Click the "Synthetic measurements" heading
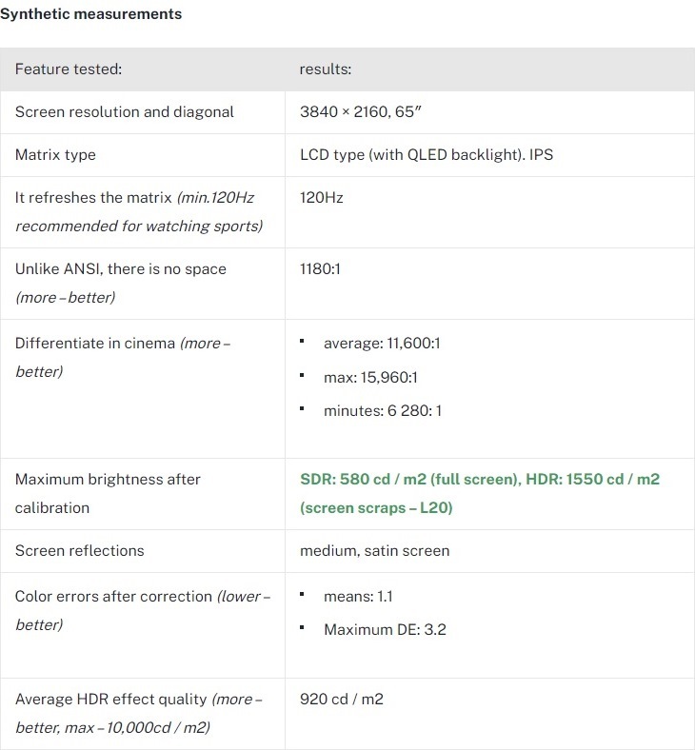Screen dimensions: 695x750 point(91,14)
